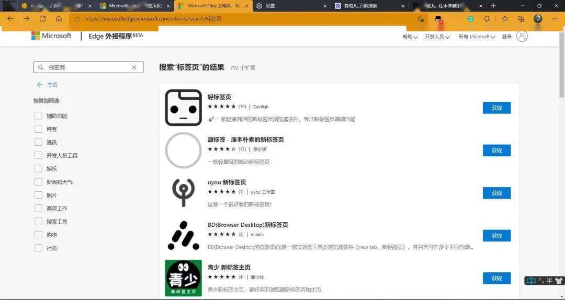This screenshot has width=565, height=300.
Task: Click the 标签页 search input field
Action: [x=88, y=67]
